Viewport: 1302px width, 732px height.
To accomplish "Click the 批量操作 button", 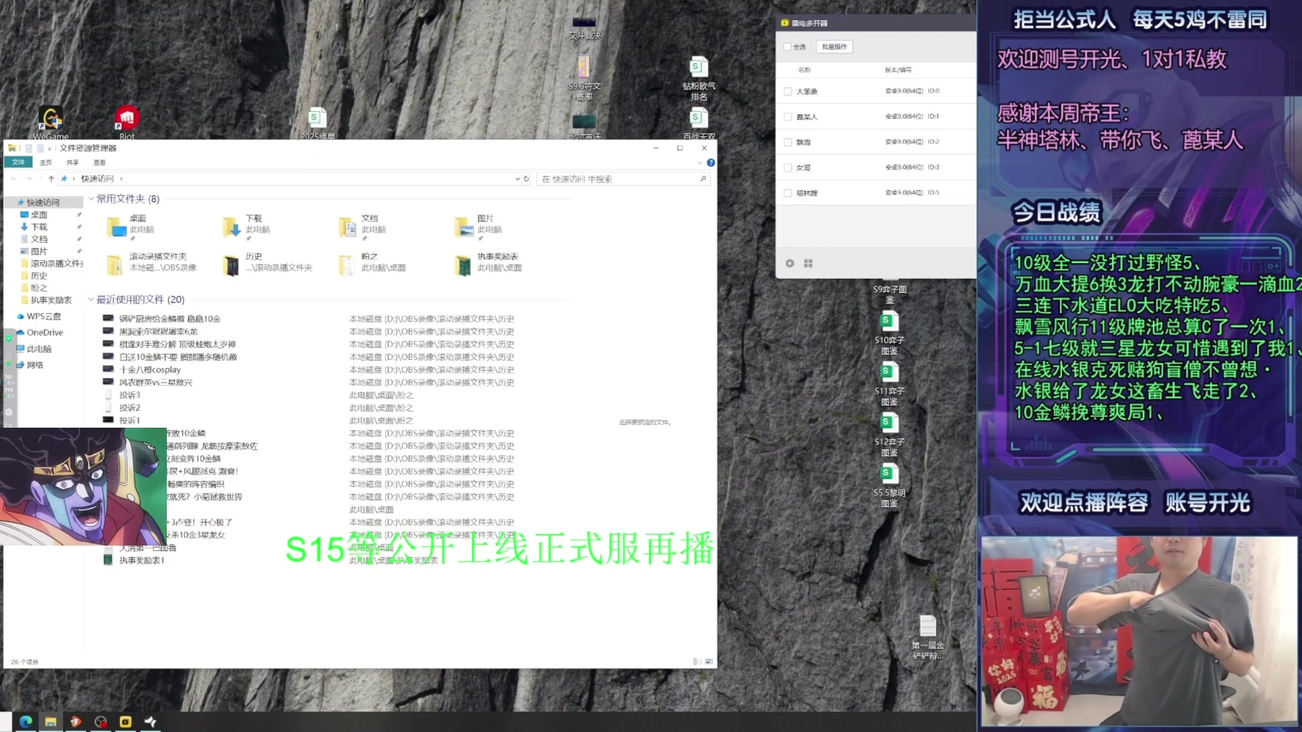I will coord(834,47).
